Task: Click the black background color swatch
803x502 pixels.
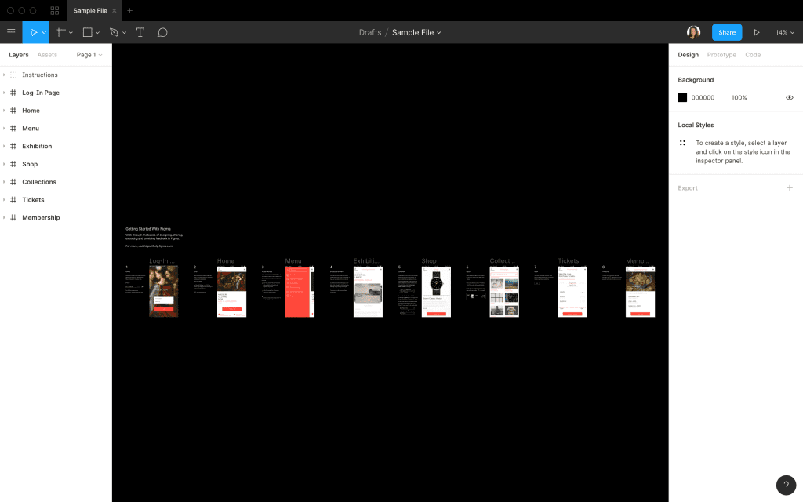Action: (682, 98)
